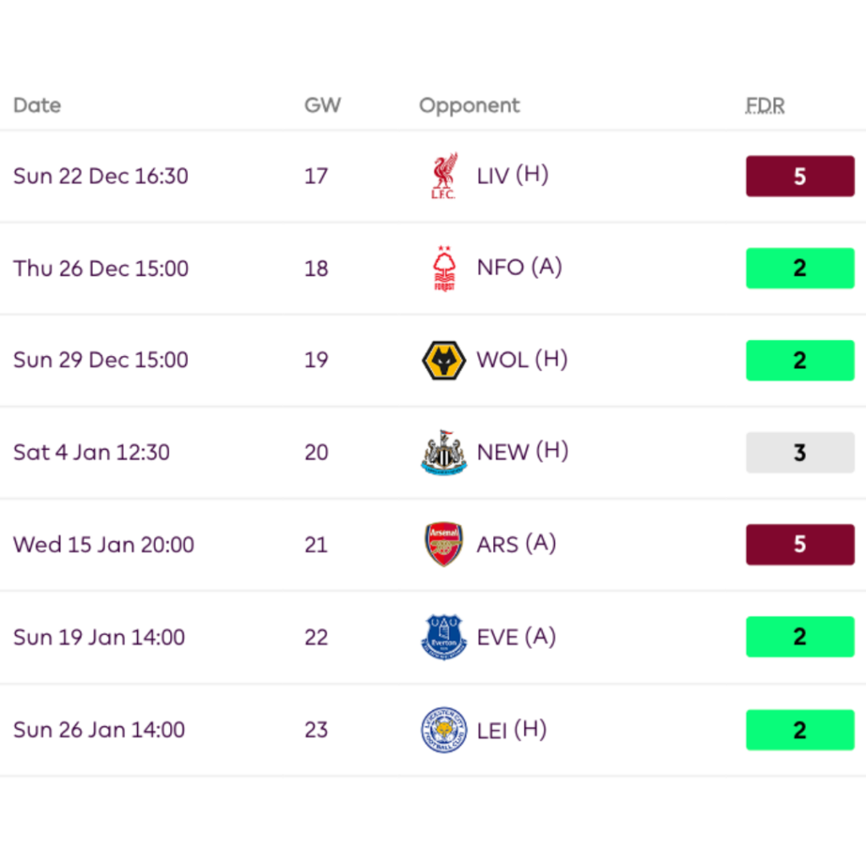
Task: Select the LIV (H) opponent text
Action: point(512,176)
